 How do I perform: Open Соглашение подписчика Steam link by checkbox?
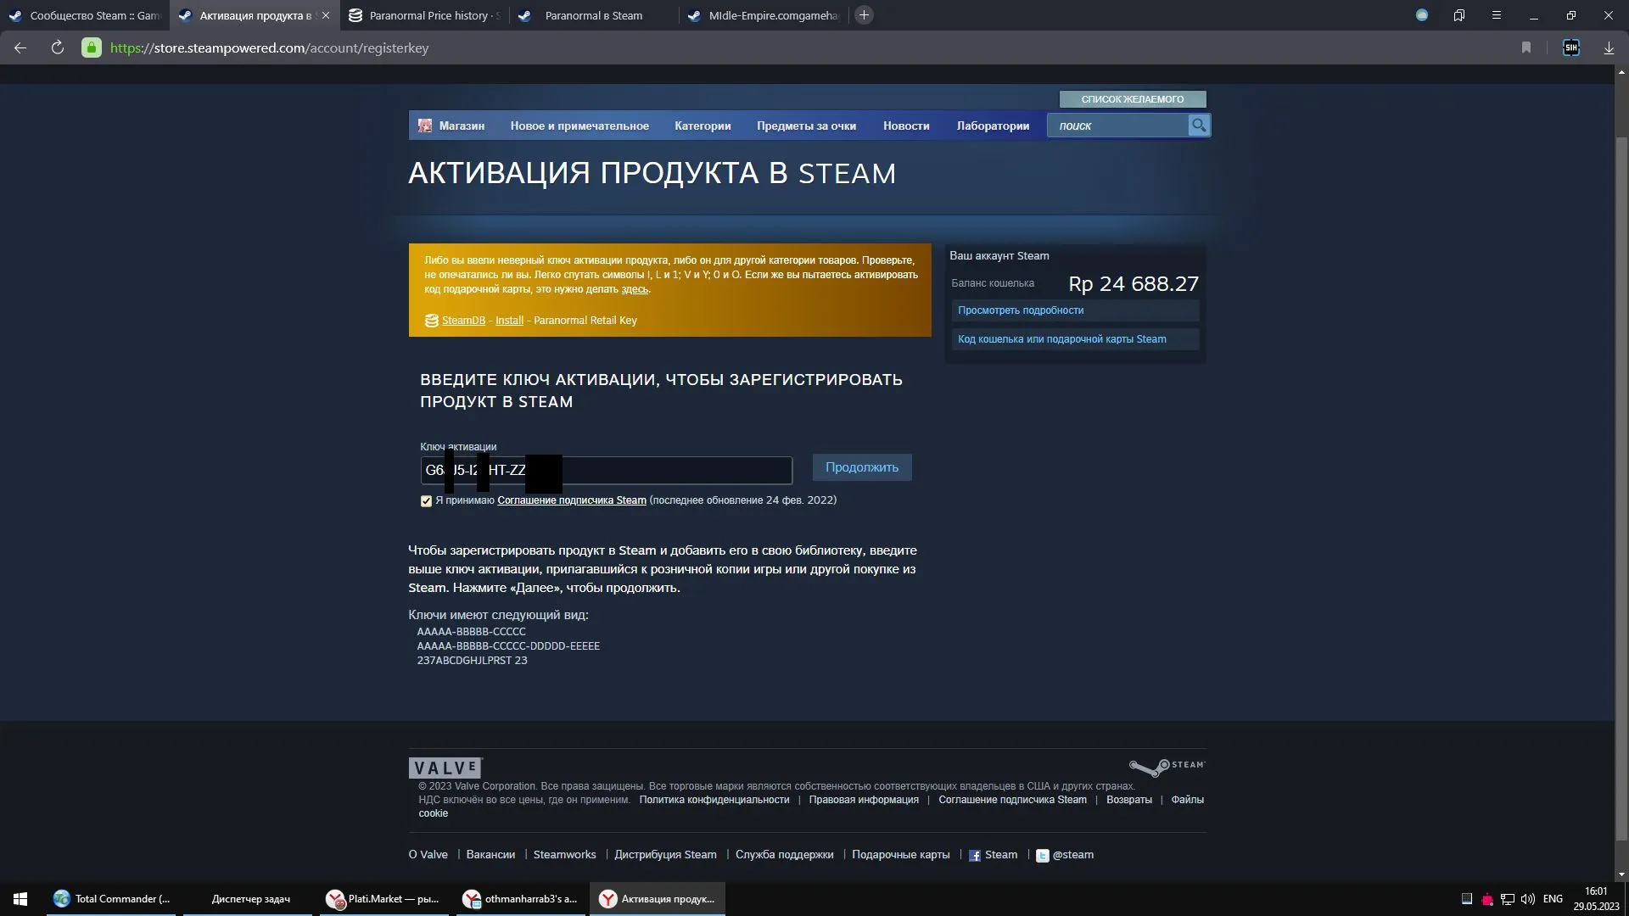pos(572,500)
